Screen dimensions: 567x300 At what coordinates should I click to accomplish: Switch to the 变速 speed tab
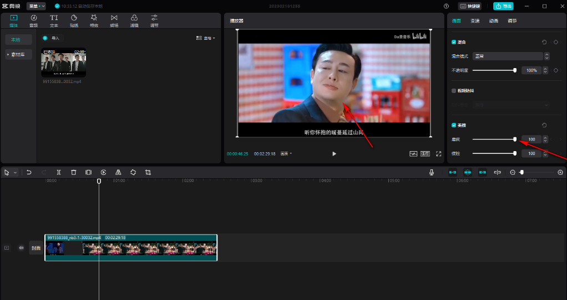475,21
